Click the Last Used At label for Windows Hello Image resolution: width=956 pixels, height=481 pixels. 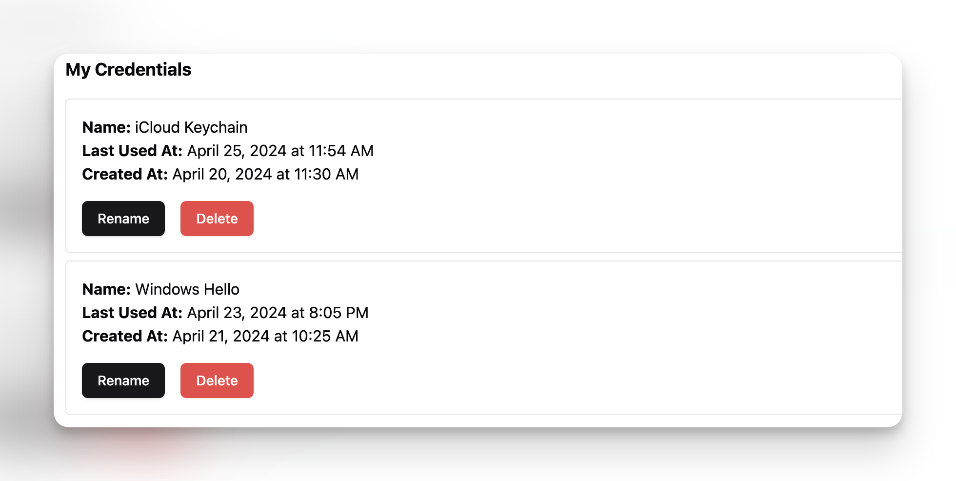132,313
